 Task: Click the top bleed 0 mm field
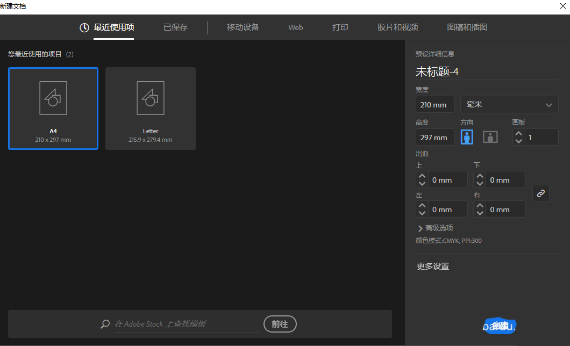(447, 180)
